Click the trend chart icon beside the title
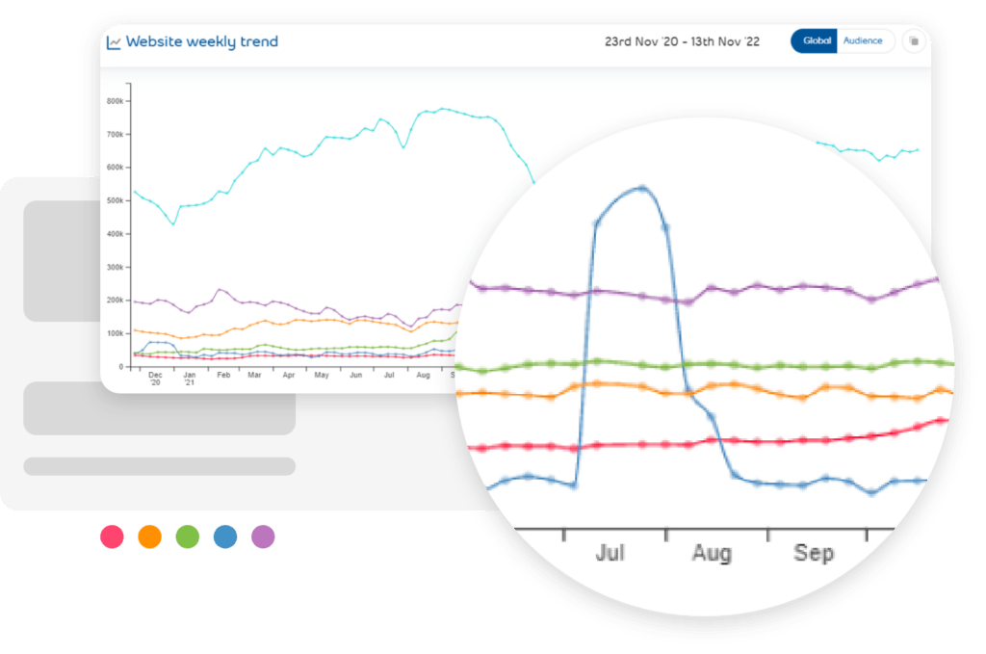The image size is (986, 654). pos(114,42)
